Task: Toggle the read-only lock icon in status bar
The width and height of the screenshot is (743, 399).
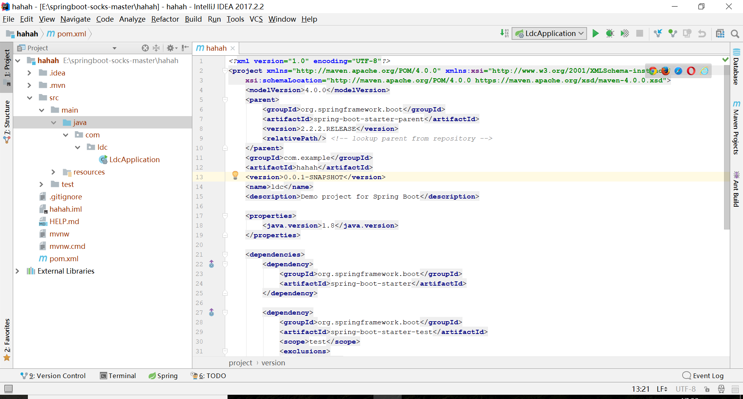Action: coord(707,389)
